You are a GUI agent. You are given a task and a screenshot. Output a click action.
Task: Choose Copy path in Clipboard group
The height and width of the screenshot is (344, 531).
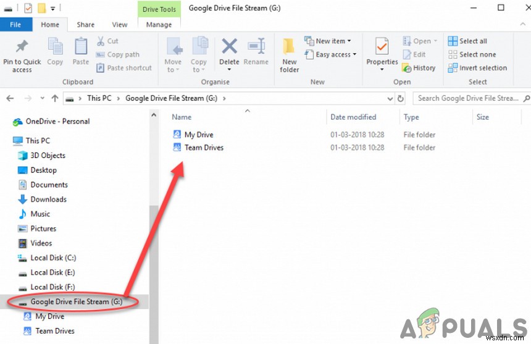pyautogui.click(x=117, y=54)
